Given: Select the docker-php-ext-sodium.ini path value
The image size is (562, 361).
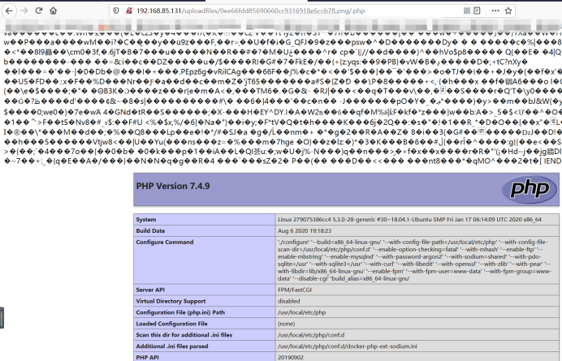Looking at the screenshot, I should click(x=348, y=346).
